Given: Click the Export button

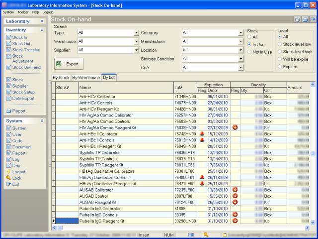Looking at the screenshot, I should [69, 64].
